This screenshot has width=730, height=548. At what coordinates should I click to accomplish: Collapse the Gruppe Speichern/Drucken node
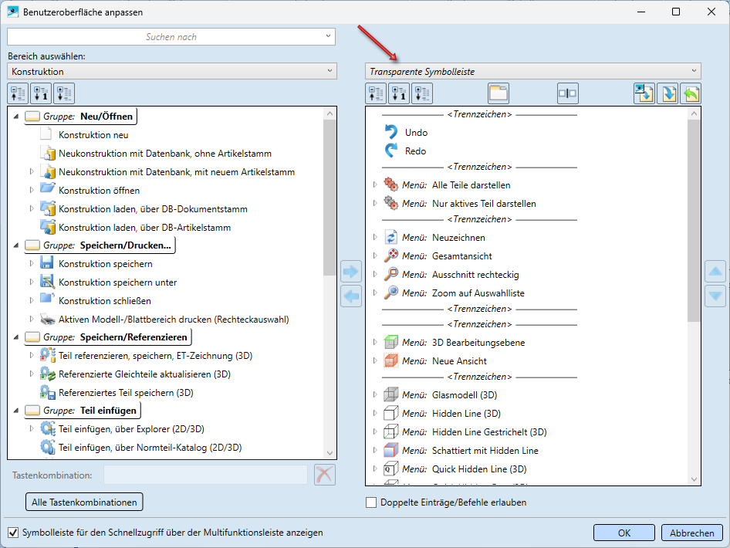(16, 245)
